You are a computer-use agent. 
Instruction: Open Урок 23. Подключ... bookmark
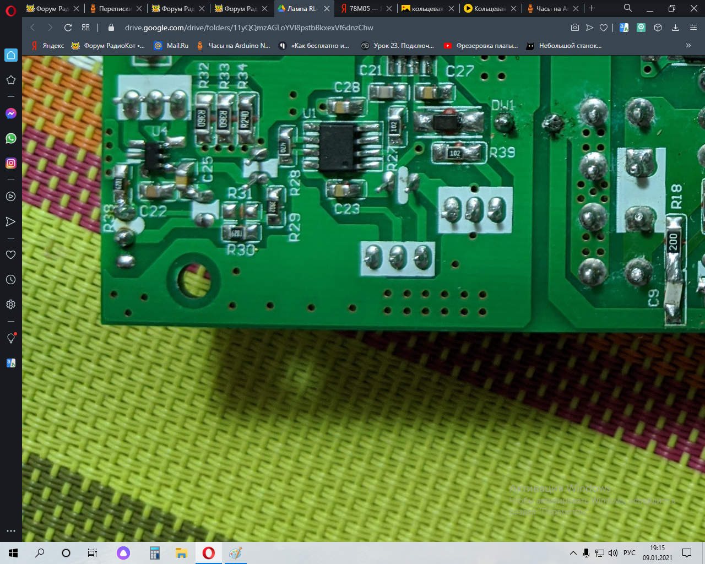pyautogui.click(x=397, y=46)
